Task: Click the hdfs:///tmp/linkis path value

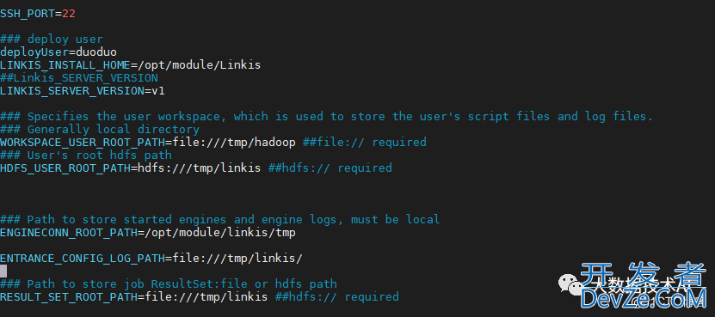Action: pos(200,168)
